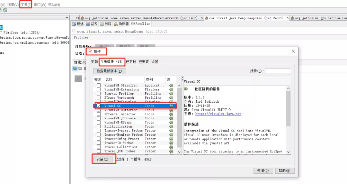
Task: Minimize the left applications panel
Action: click(x=67, y=17)
